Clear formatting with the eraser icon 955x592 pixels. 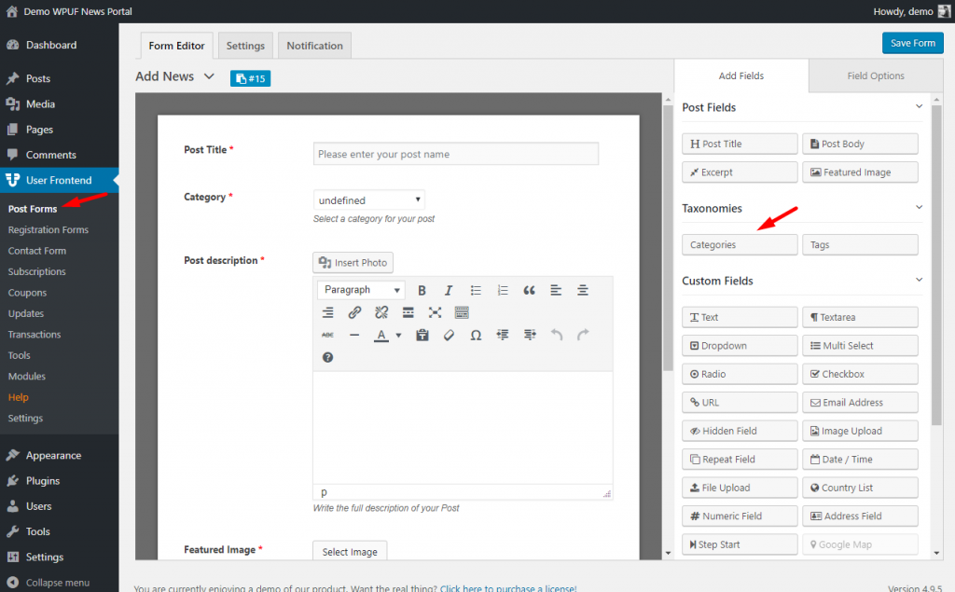point(448,335)
